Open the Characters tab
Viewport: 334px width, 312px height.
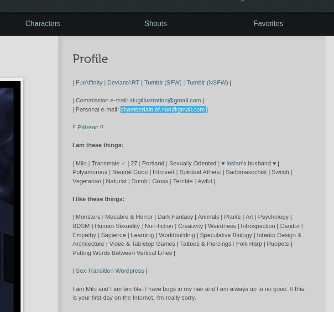point(43,24)
